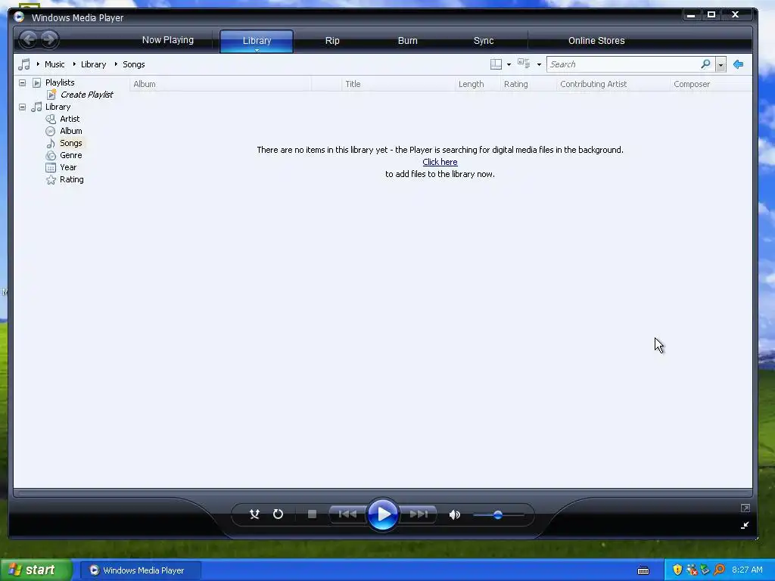This screenshot has height=581, width=775.
Task: Open the Start menu
Action: (35, 570)
